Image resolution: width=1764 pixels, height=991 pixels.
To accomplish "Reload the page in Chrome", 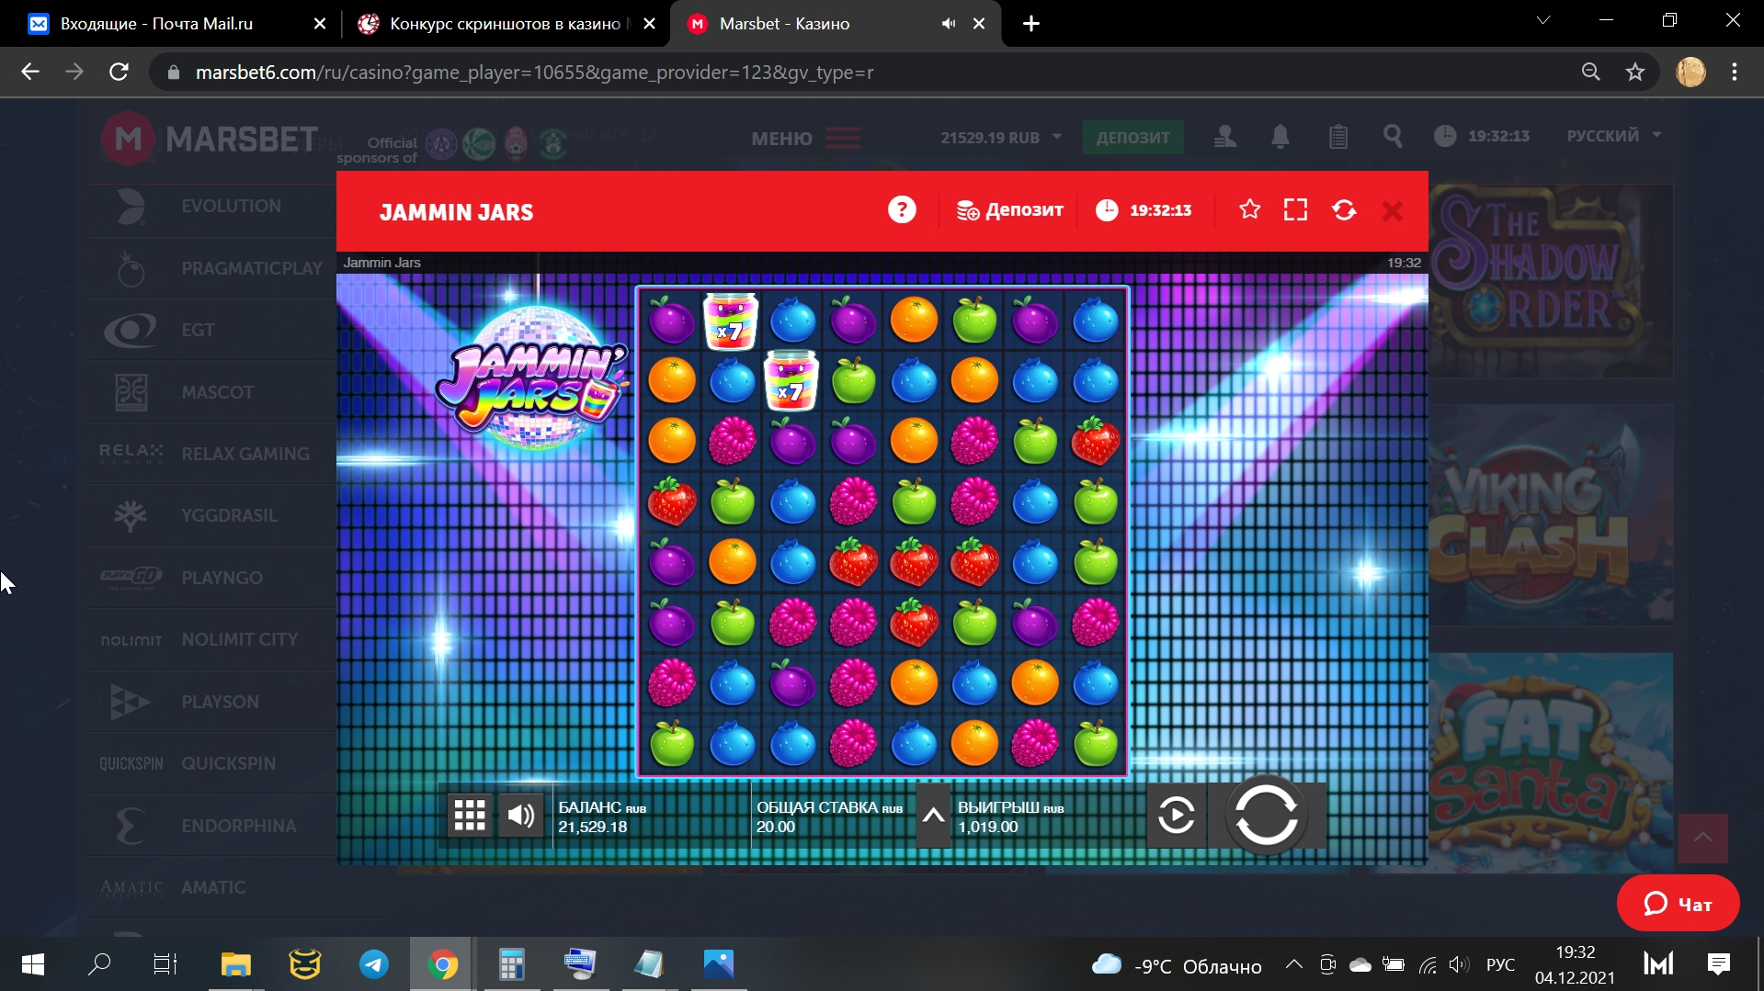I will tap(119, 72).
